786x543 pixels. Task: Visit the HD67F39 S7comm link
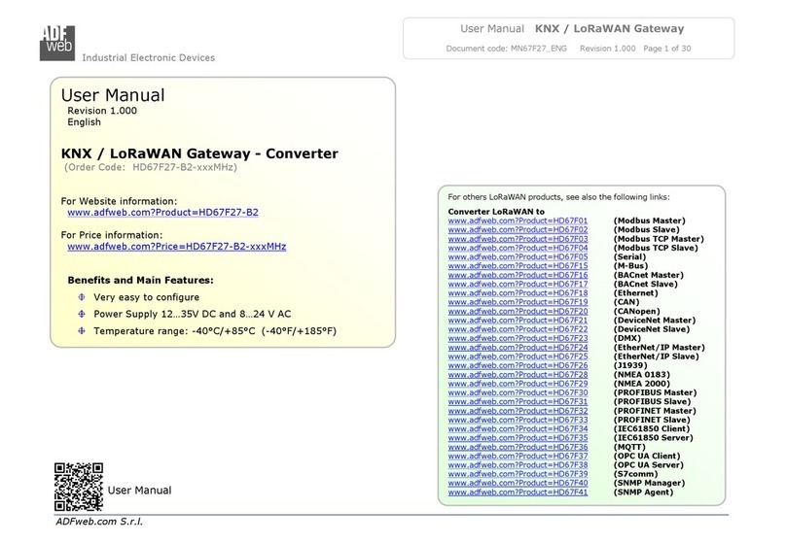pos(518,474)
